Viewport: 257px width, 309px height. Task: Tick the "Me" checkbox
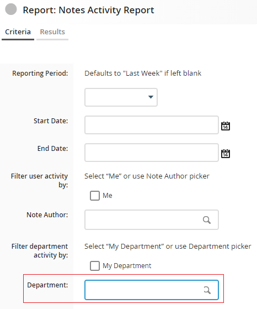coord(95,196)
